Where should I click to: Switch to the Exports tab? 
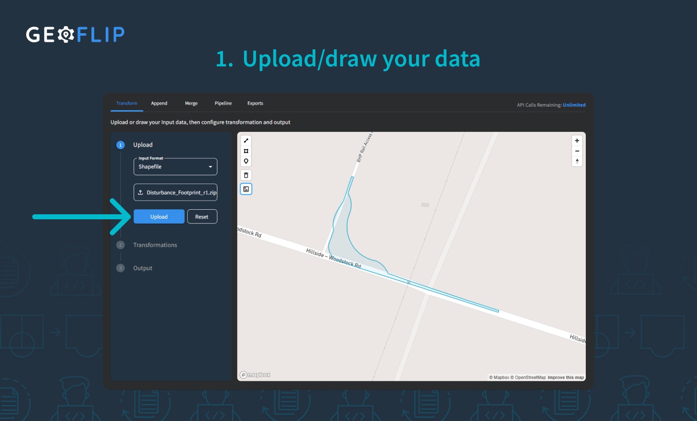(255, 103)
